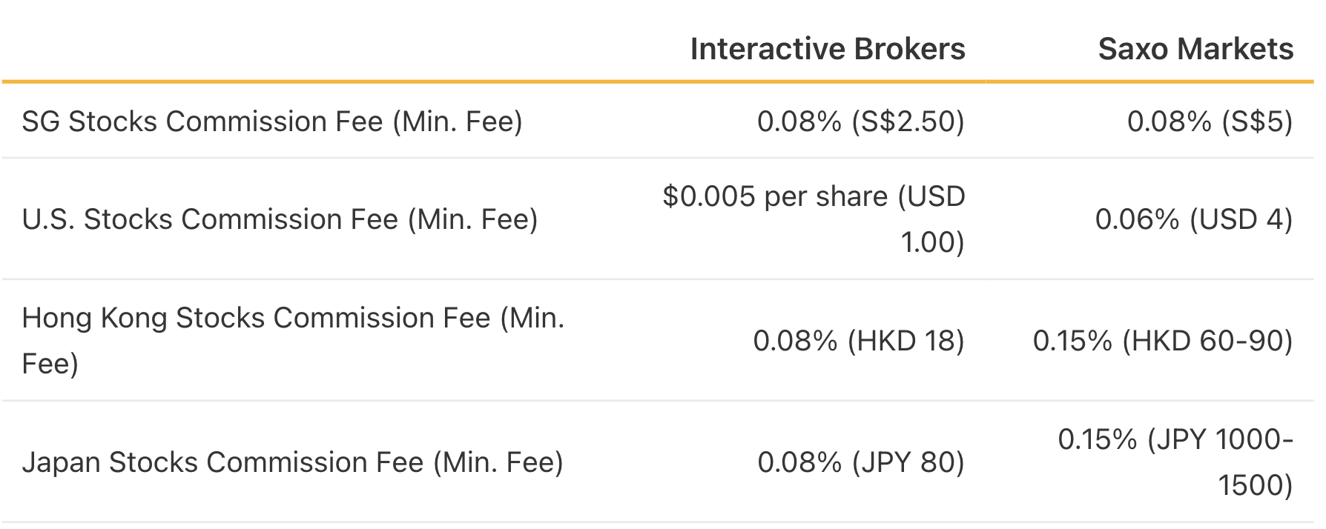The height and width of the screenshot is (529, 1326).
Task: Click the word Brokers in header
Action: (909, 49)
